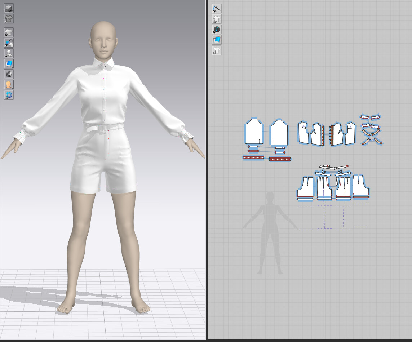Viewport: 412px width, 342px height.
Task: Click the Lock Pattern shirt icon
Action: point(217,50)
